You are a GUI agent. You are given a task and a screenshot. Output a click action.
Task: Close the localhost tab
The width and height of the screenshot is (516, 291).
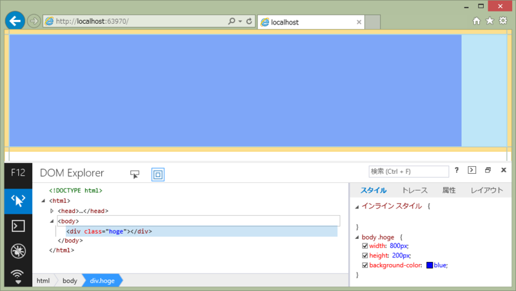coord(359,22)
